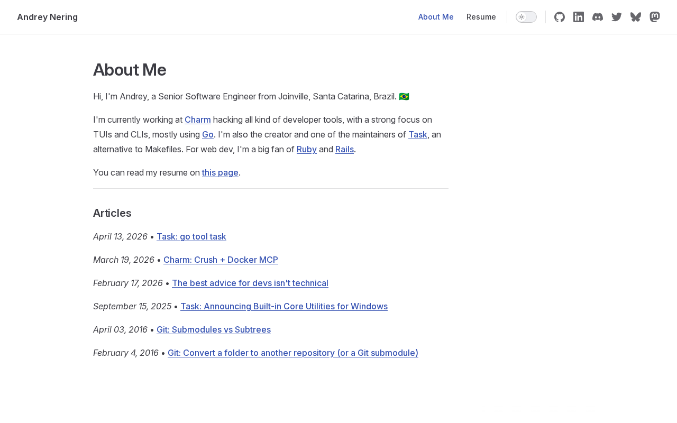Open the LinkedIn profile icon
The height and width of the screenshot is (423, 677).
click(x=579, y=17)
